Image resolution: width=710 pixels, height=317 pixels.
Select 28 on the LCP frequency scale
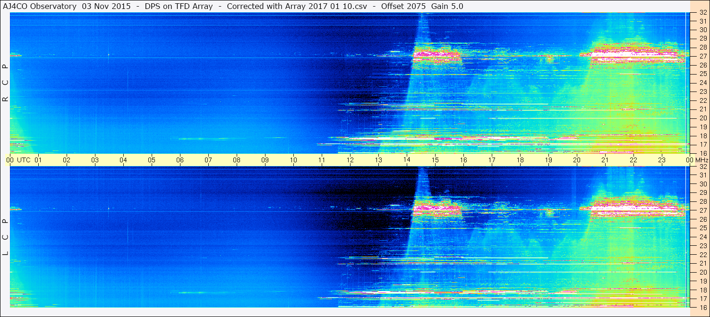pos(702,202)
